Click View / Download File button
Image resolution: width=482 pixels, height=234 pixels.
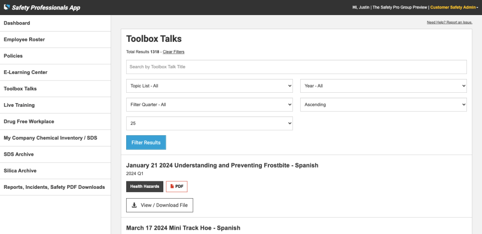(160, 205)
